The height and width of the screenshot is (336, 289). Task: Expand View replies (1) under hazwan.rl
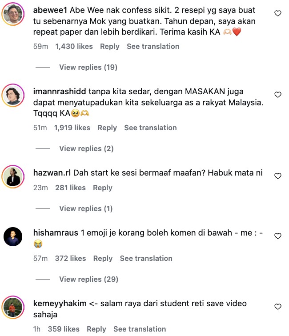click(x=86, y=208)
